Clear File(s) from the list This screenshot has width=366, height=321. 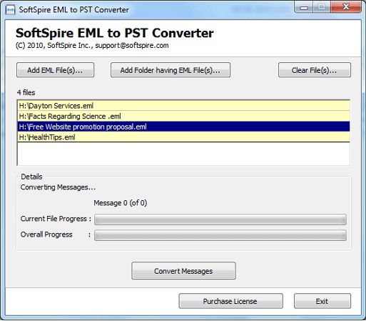(x=315, y=70)
